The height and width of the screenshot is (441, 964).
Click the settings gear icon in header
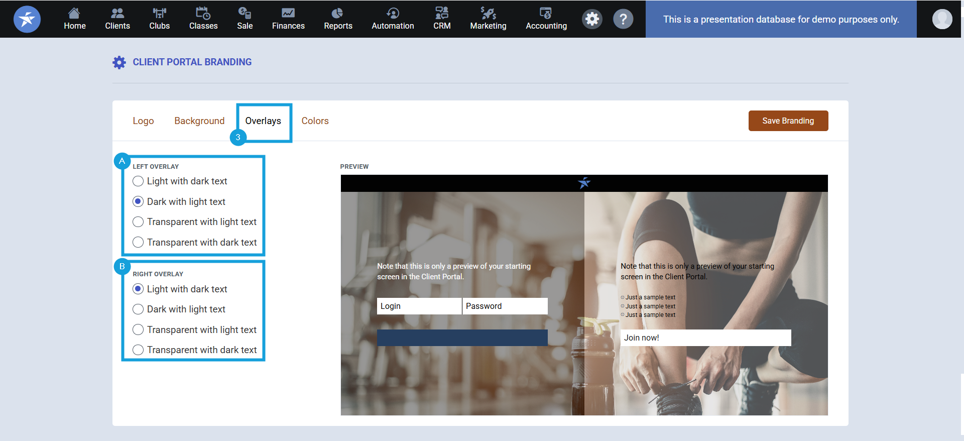tap(592, 19)
